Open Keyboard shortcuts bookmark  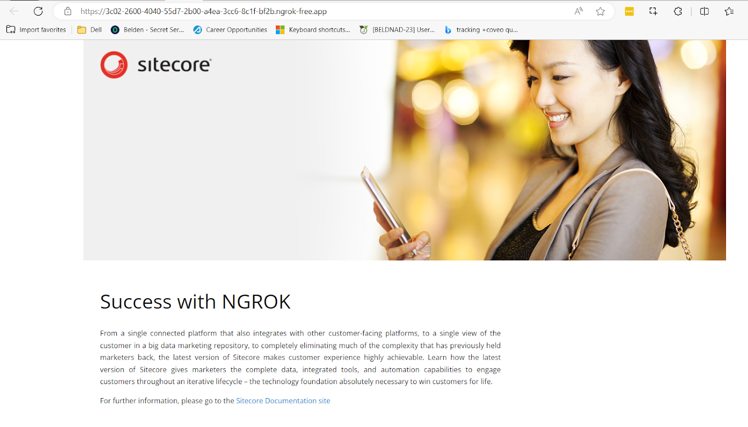[x=313, y=29]
